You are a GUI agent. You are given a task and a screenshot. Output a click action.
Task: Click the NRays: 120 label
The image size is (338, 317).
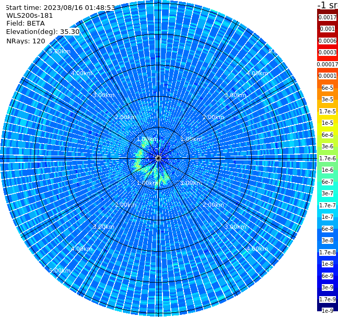(26, 41)
